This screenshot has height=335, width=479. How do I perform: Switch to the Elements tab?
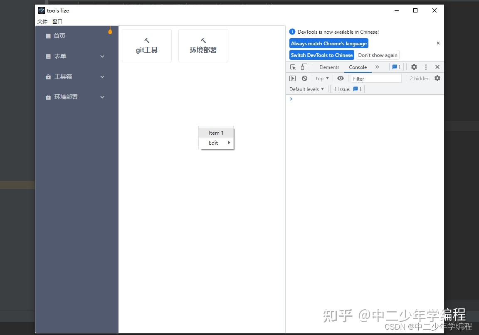(x=329, y=67)
